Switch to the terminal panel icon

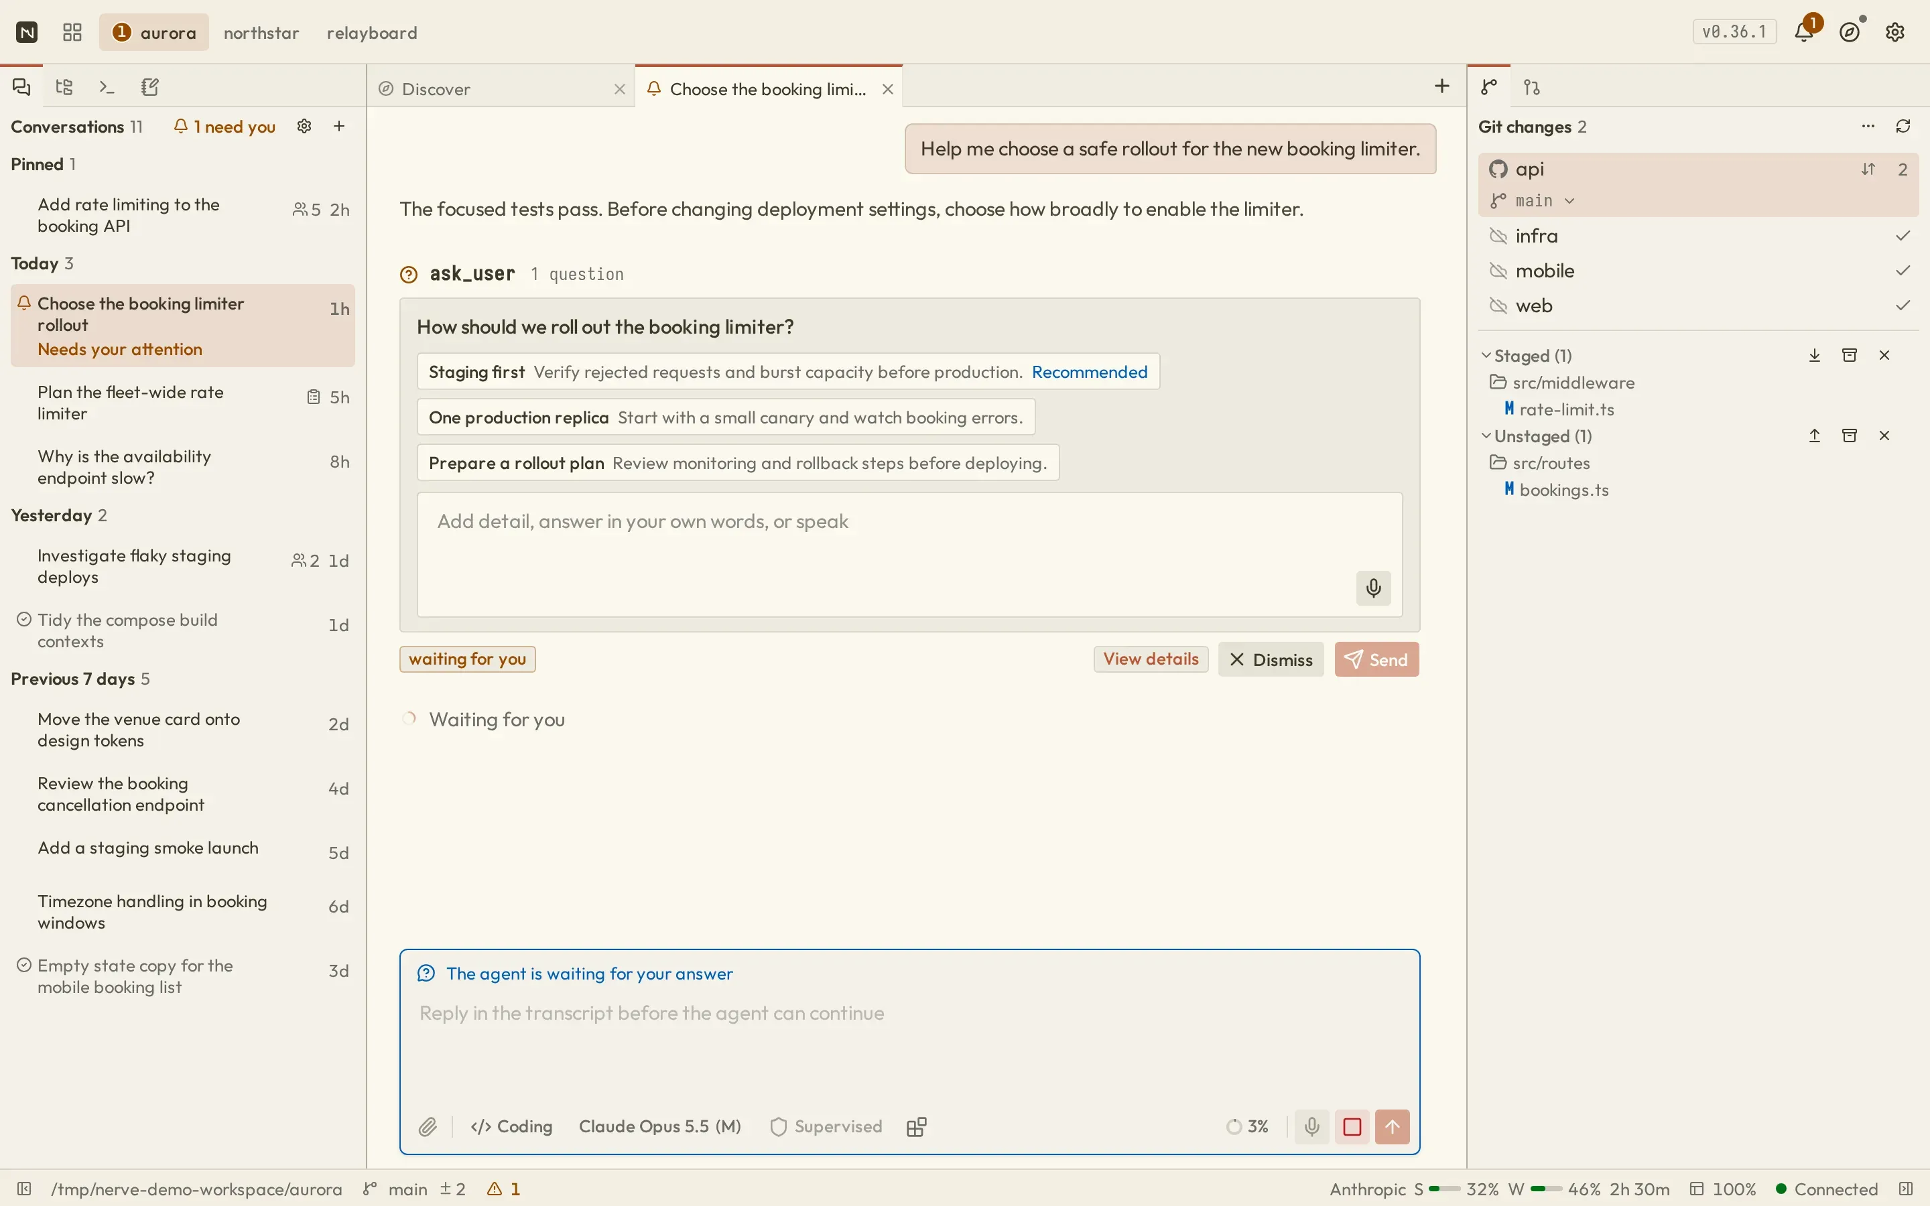pos(107,87)
